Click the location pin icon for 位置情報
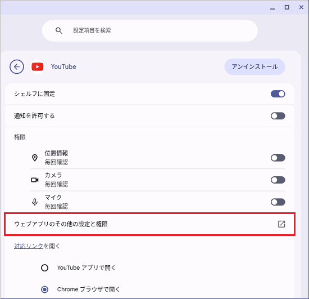The width and height of the screenshot is (309, 299). click(x=35, y=158)
